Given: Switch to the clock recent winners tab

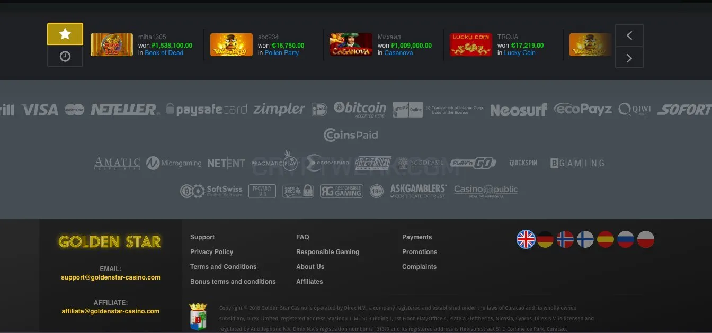Looking at the screenshot, I should click(x=65, y=56).
